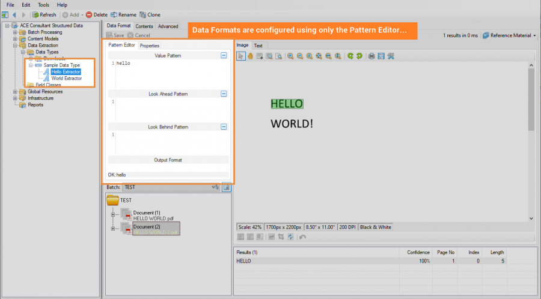Click the undo arrow below the image
541x299 pixels.
pos(302,237)
